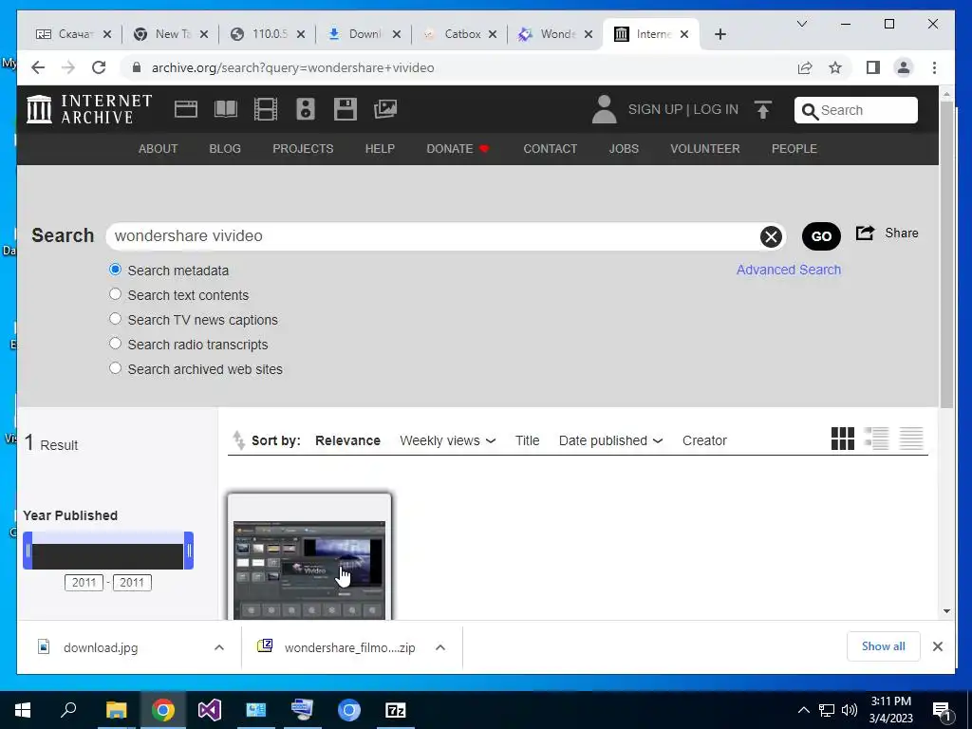Switch to tile grid view

click(x=843, y=439)
